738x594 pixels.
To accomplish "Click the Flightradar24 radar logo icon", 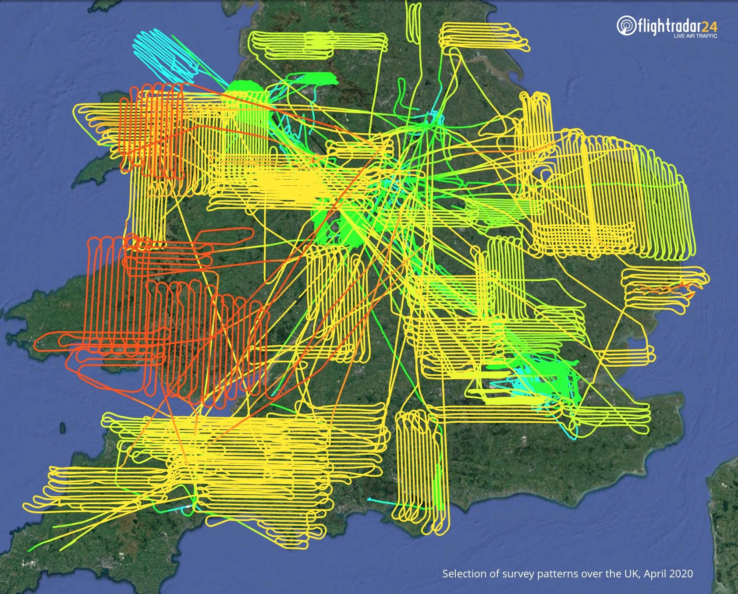I will point(626,25).
